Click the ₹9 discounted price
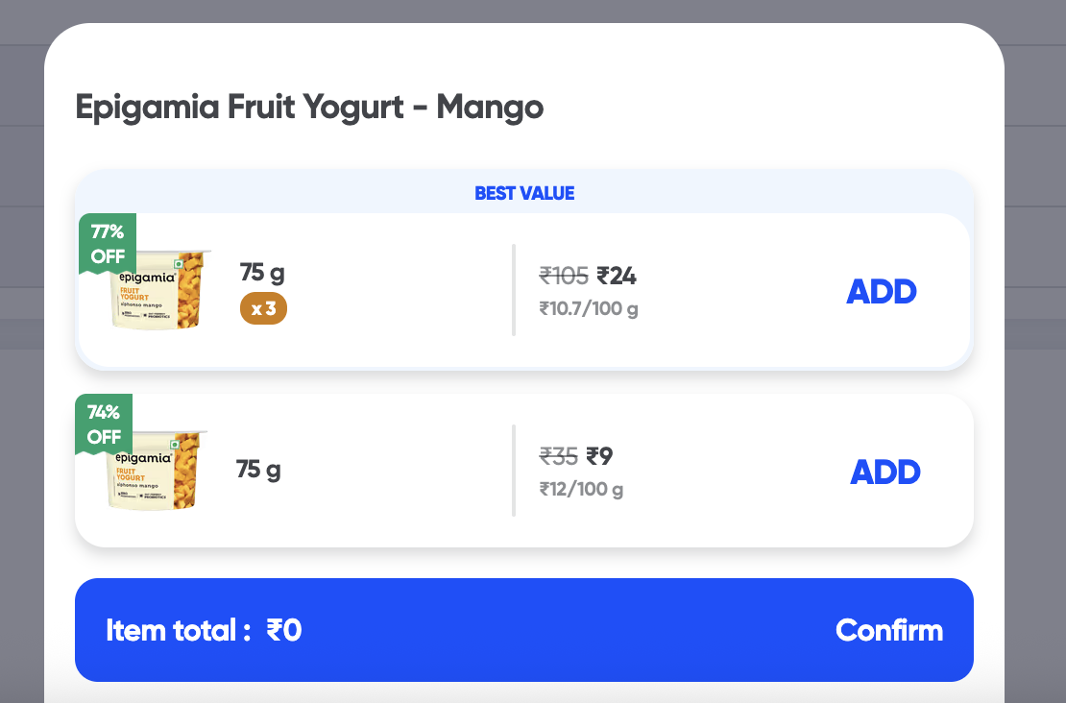Viewport: 1066px width, 703px height. tap(599, 456)
